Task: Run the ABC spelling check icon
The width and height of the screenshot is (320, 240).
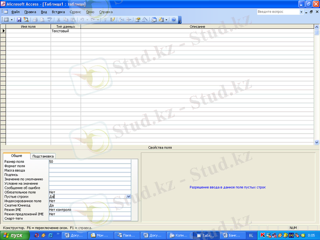Action: [49, 20]
